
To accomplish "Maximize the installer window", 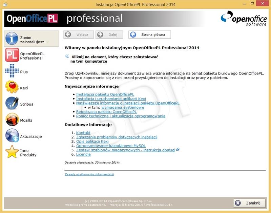I will (x=252, y=3).
